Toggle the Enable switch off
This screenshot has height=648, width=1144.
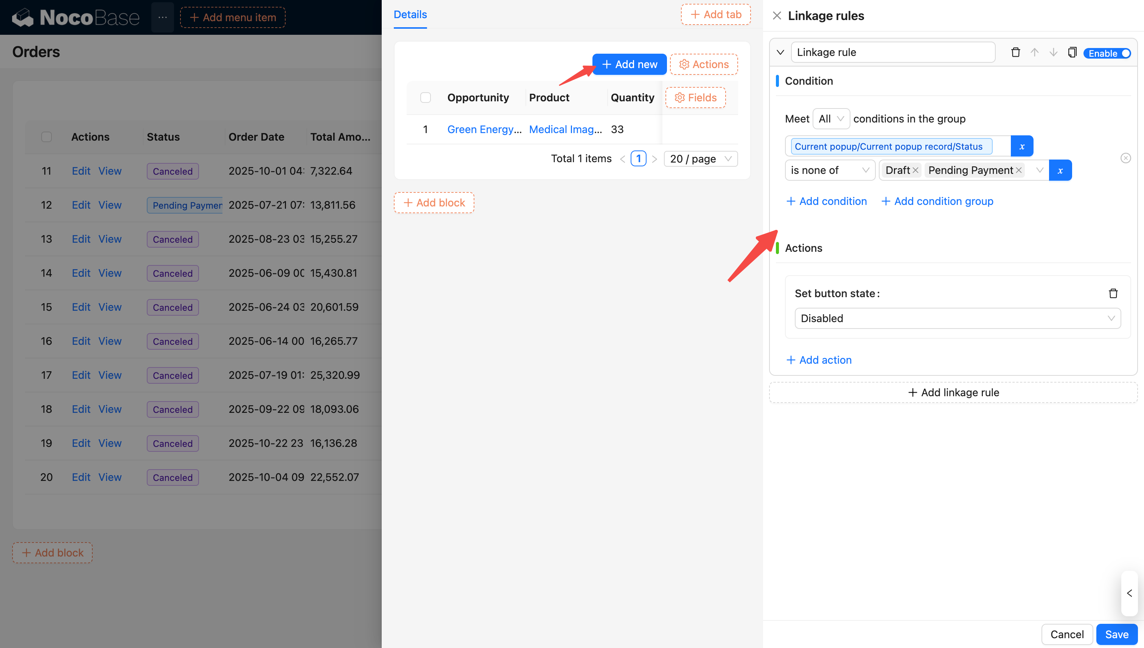pos(1107,53)
